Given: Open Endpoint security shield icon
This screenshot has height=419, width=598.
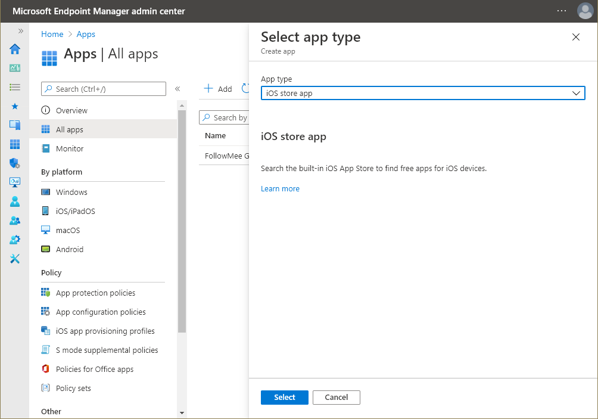Looking at the screenshot, I should coord(15,163).
